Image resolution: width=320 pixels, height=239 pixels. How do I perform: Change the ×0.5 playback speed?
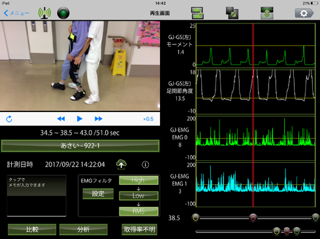(148, 119)
